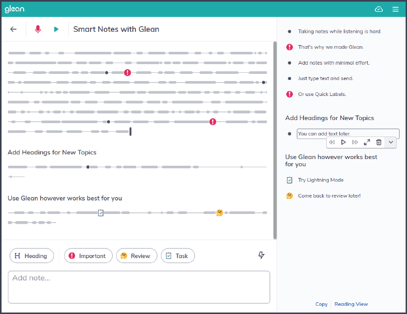The height and width of the screenshot is (314, 407).
Task: Click the bullet beside 'You can add text later.'
Action: (289, 134)
